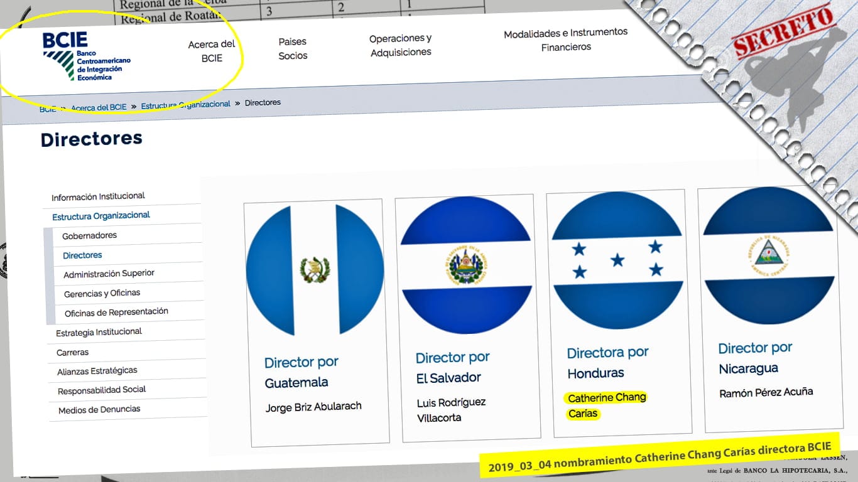Expand Estrategia Institucional sidebar section
858x482 pixels.
[x=99, y=332]
